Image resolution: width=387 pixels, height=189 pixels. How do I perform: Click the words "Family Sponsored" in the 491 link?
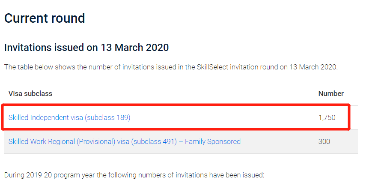213,141
